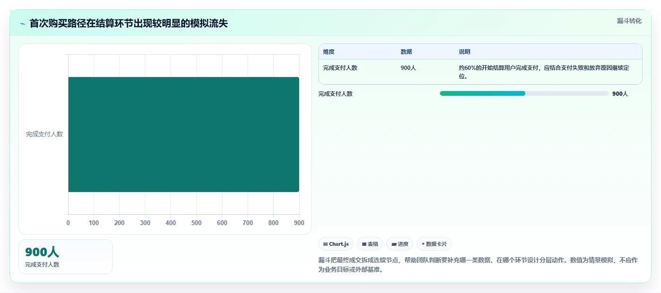Click the 进度 tag chip
The width and height of the screenshot is (661, 293).
(x=400, y=244)
